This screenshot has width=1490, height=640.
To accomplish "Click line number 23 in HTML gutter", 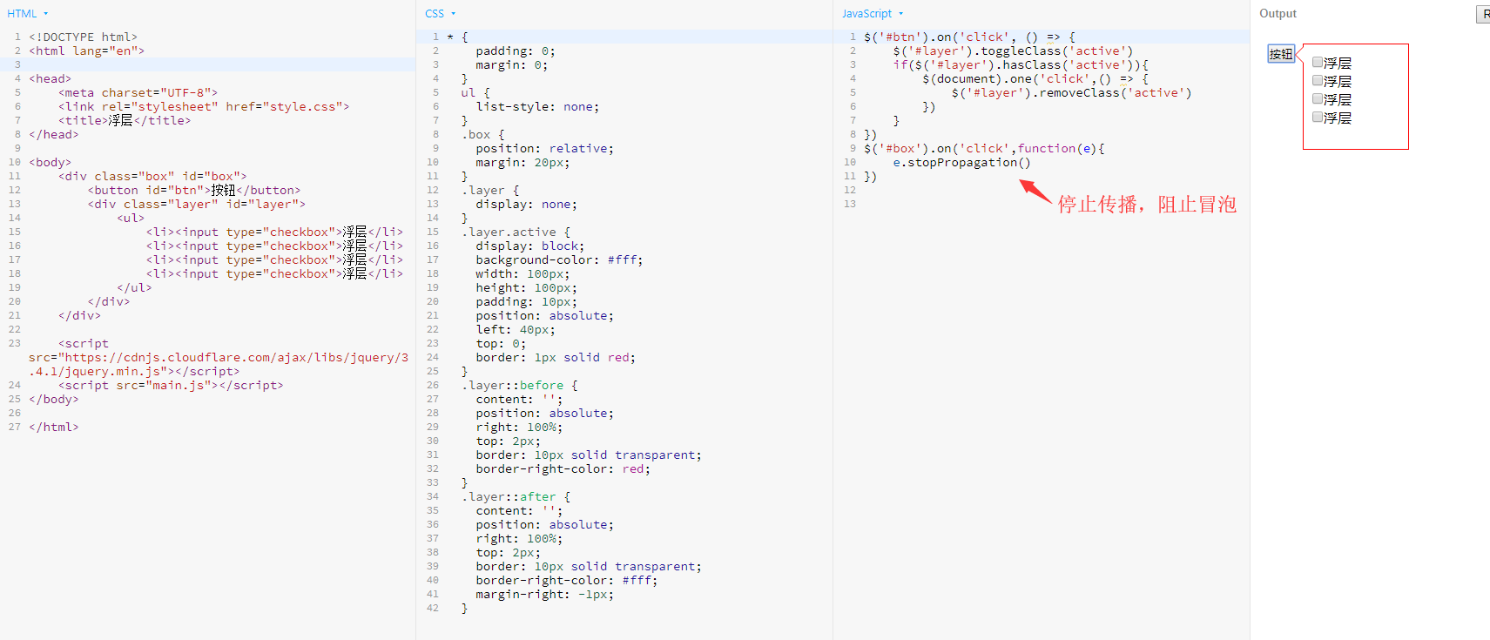I will [x=14, y=343].
